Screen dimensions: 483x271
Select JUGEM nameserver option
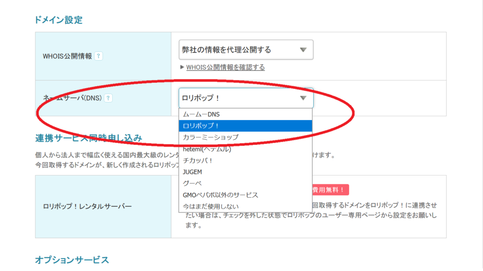tap(245, 172)
